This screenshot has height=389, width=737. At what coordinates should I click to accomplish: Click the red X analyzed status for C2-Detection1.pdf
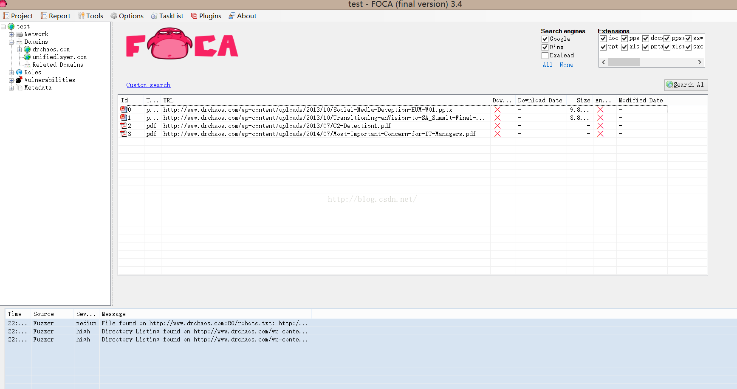coord(600,126)
